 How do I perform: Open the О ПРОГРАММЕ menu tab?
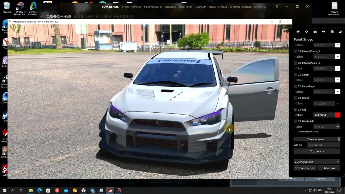click(240, 7)
